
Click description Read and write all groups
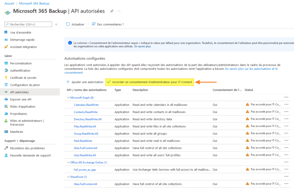point(150,134)
